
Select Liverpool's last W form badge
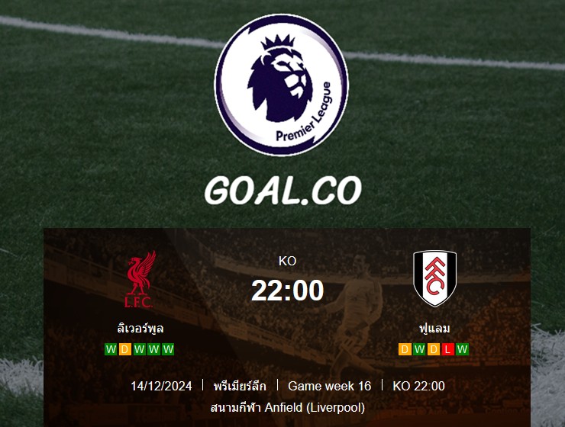pyautogui.click(x=168, y=349)
